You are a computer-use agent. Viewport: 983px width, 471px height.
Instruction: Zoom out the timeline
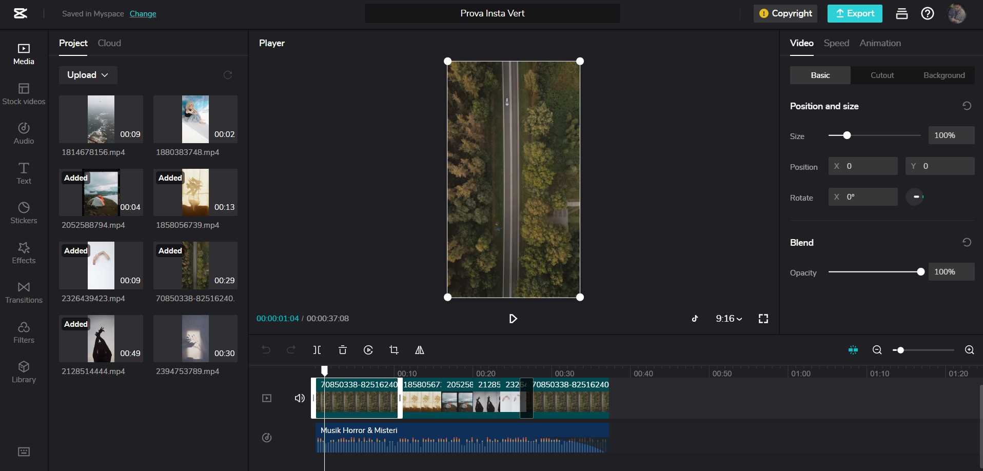coord(877,350)
